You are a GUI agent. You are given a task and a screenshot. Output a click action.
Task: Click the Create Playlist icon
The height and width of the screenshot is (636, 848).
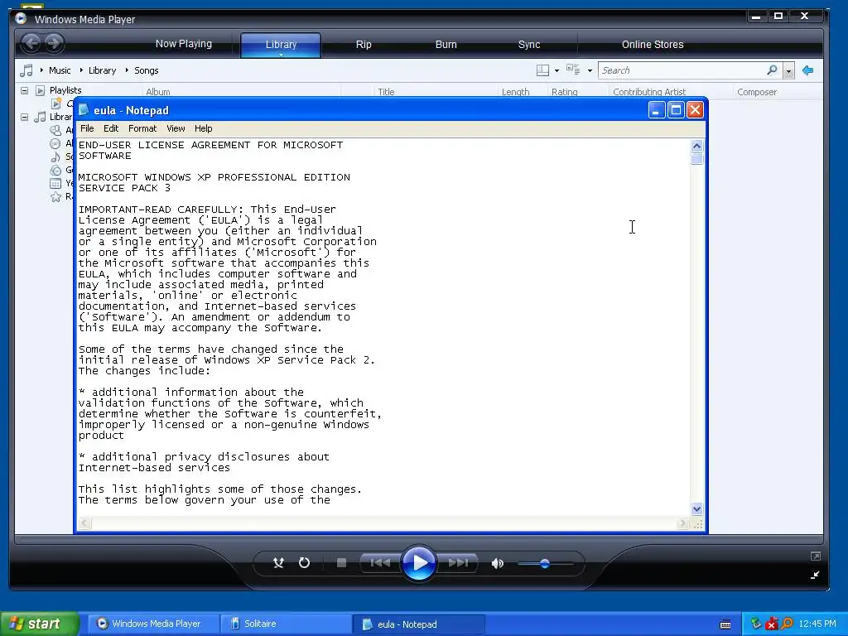click(56, 104)
